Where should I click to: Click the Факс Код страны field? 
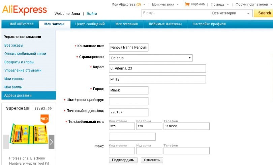pyautogui.click(x=122, y=151)
